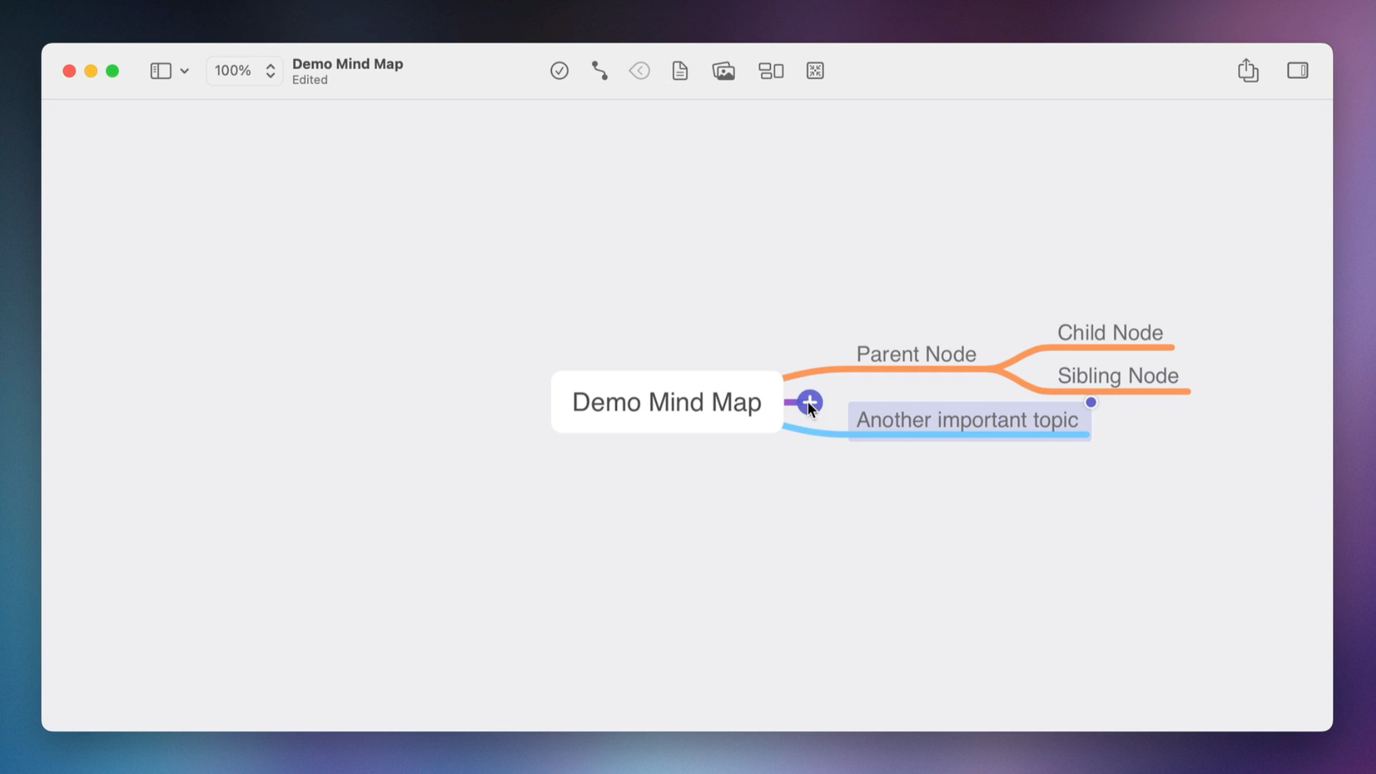This screenshot has height=774, width=1376.
Task: Click the detach node arrow icon
Action: click(x=639, y=71)
